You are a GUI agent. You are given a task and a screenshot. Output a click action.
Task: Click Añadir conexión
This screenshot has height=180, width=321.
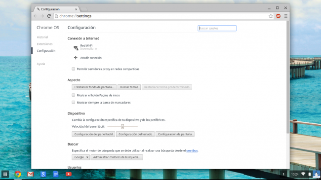click(x=91, y=58)
